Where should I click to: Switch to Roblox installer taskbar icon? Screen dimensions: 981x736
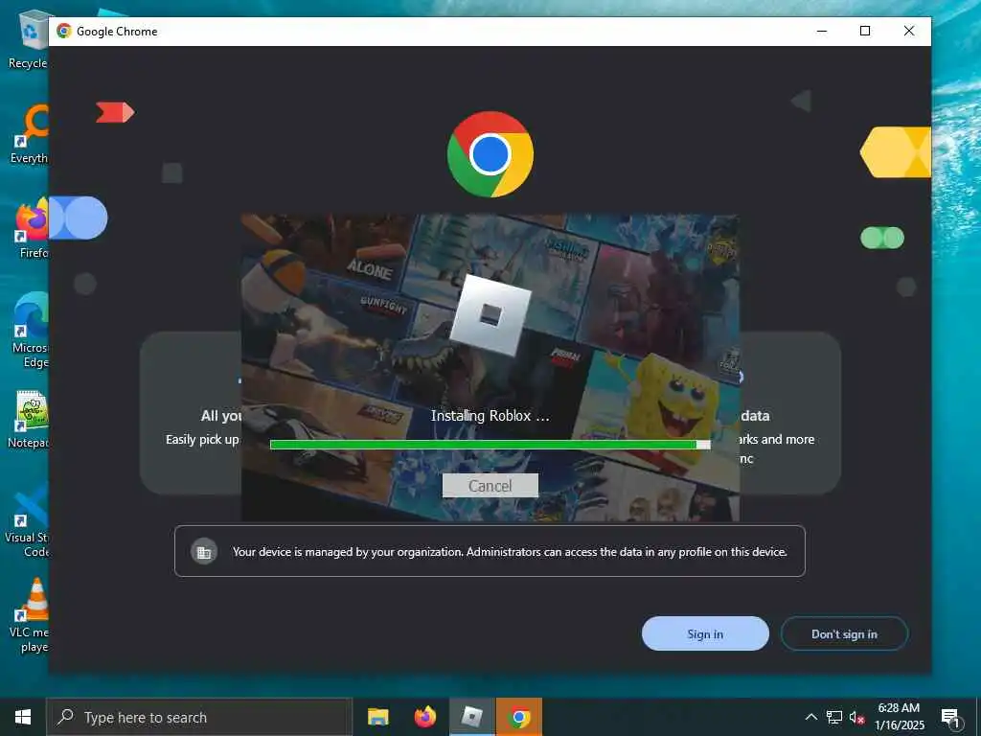[472, 717]
